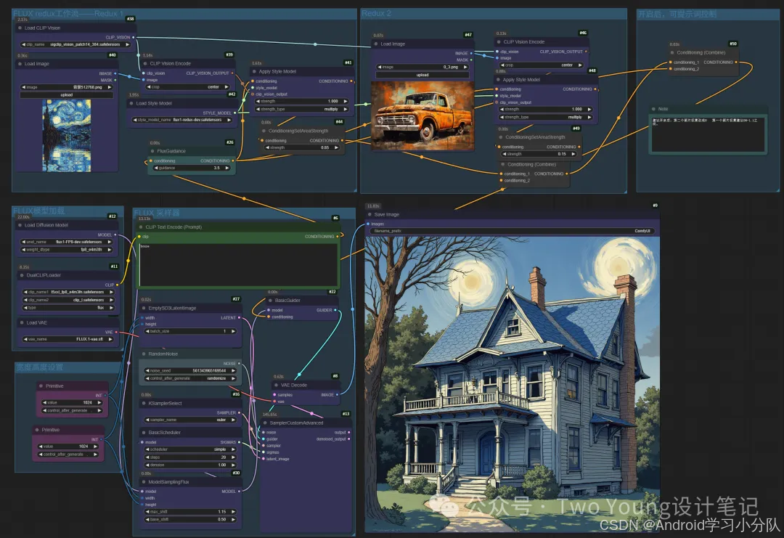Open the sampler_name euler combo

[x=190, y=420]
